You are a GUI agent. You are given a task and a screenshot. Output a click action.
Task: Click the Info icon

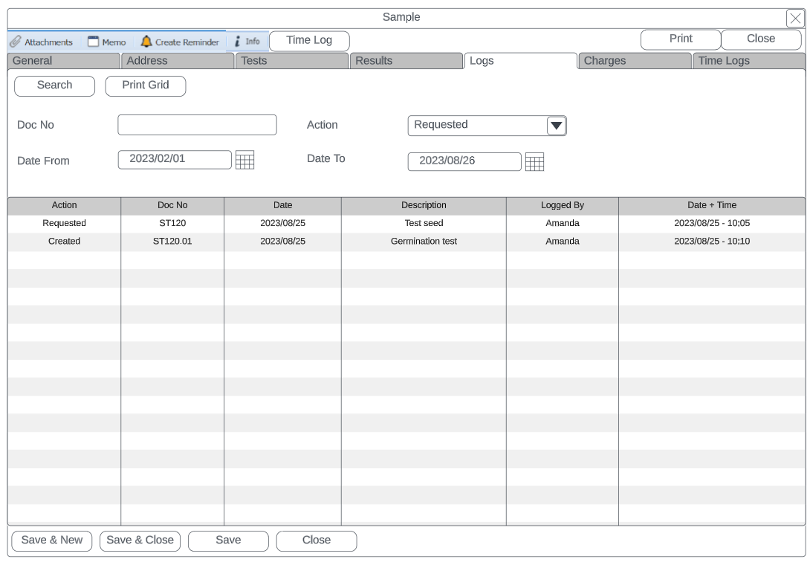tap(237, 42)
